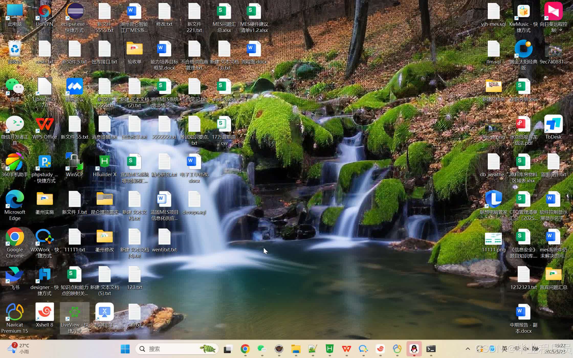Toggle the 英 input method indicator
This screenshot has height=358, width=573.
click(x=504, y=349)
